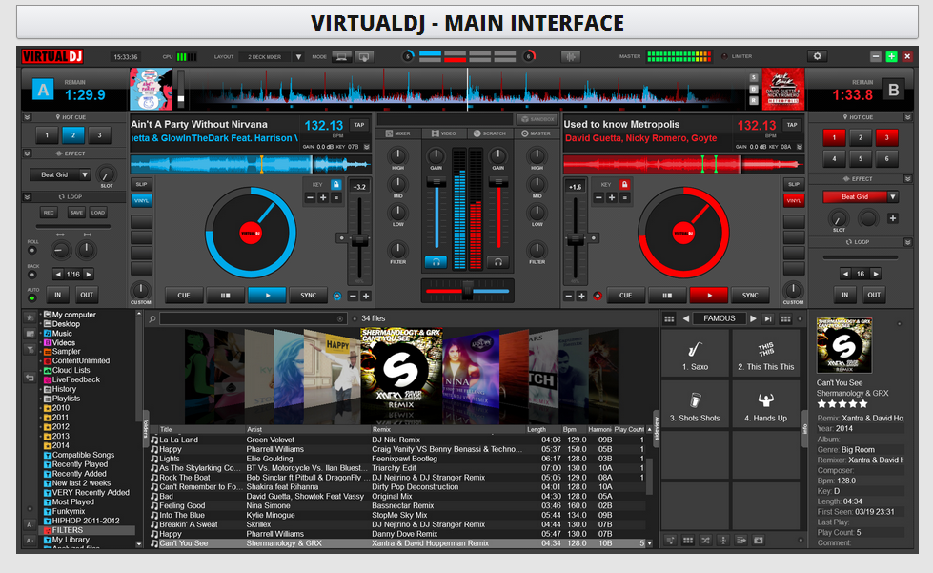933x573 pixels.
Task: Click the plus icon in deck B effect section
Action: 893,218
